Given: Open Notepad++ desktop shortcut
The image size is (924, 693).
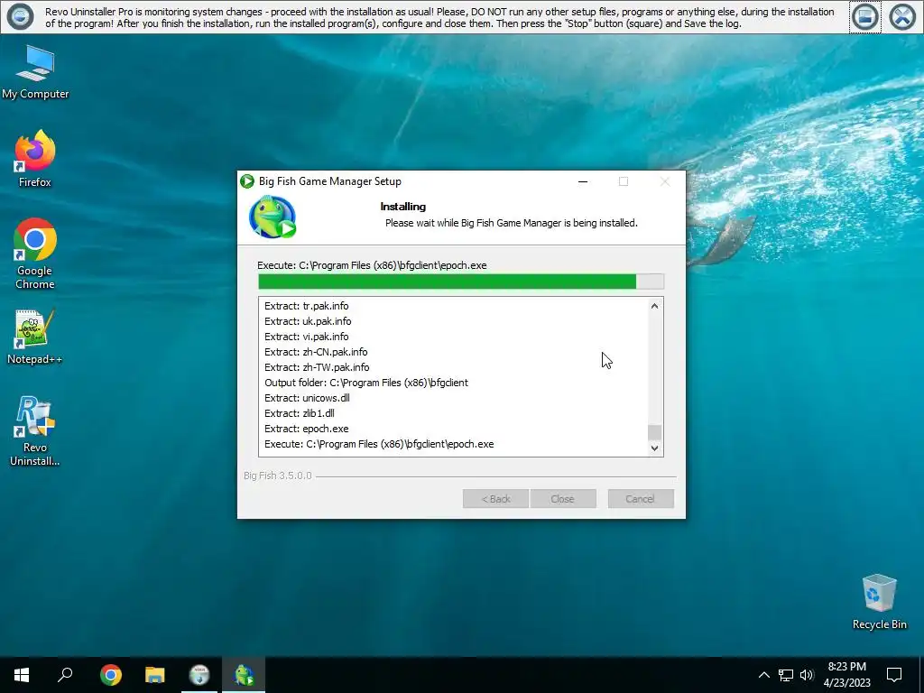Looking at the screenshot, I should pyautogui.click(x=35, y=337).
